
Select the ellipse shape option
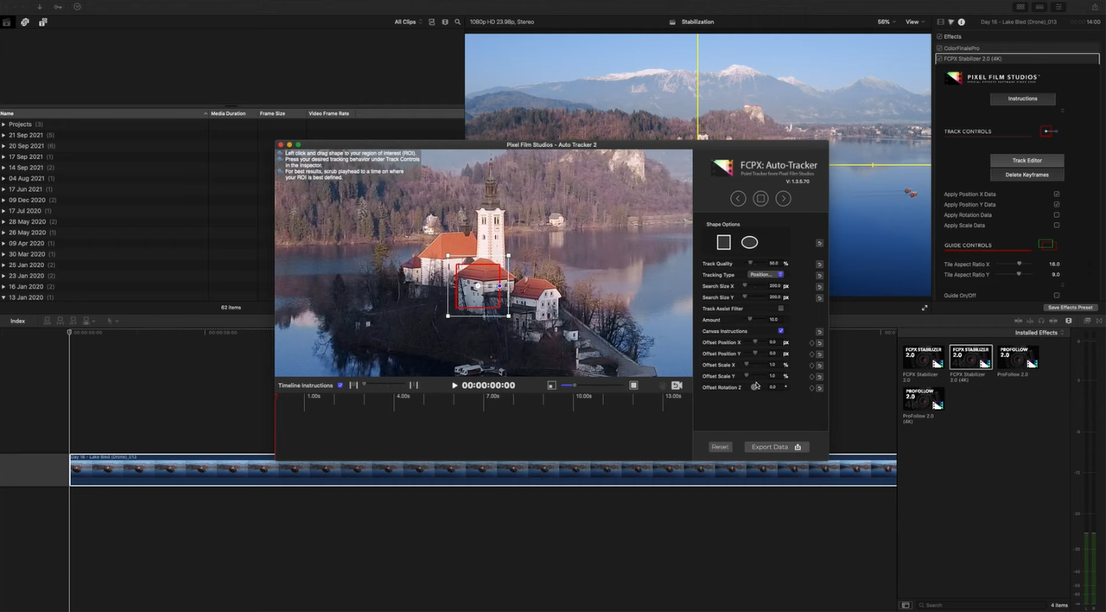click(x=749, y=243)
